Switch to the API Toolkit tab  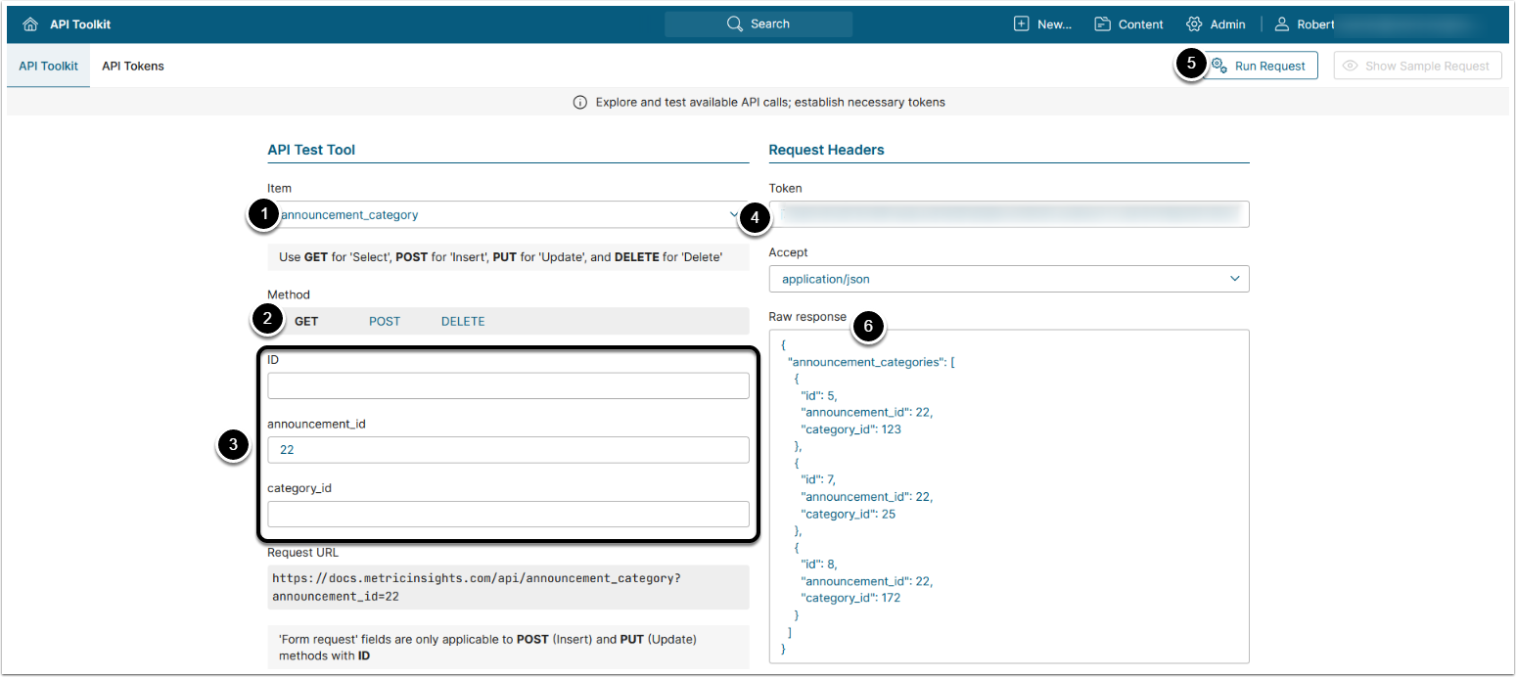pyautogui.click(x=49, y=66)
